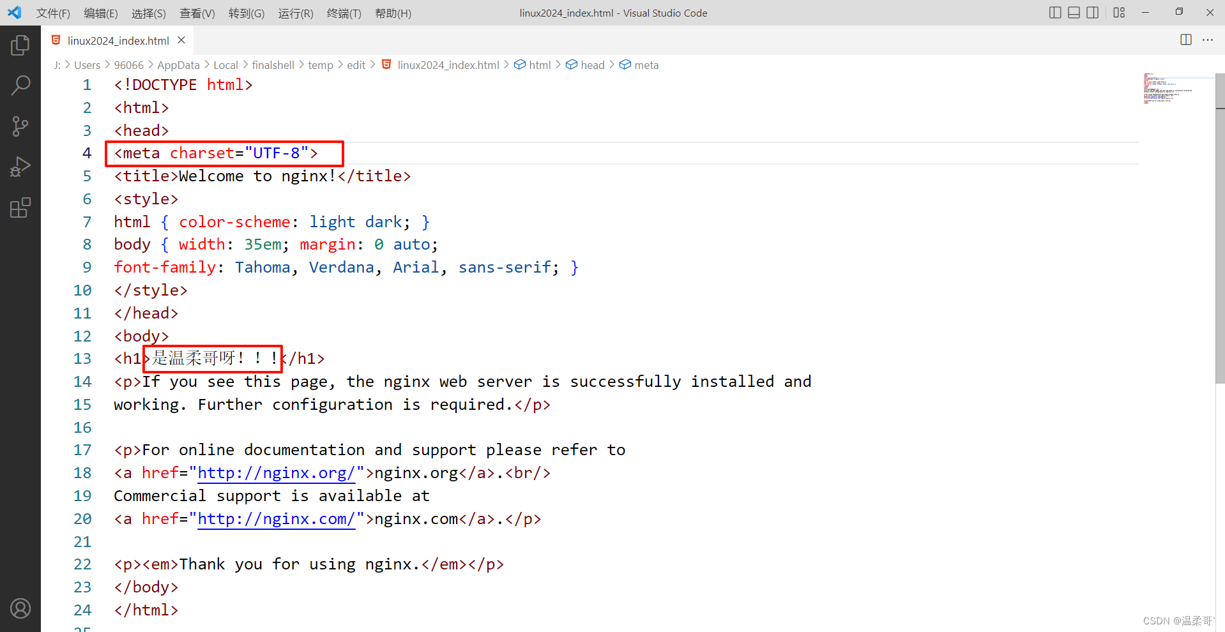Open the Explorer view in activity bar
Viewport: 1225px width, 632px height.
(x=20, y=45)
